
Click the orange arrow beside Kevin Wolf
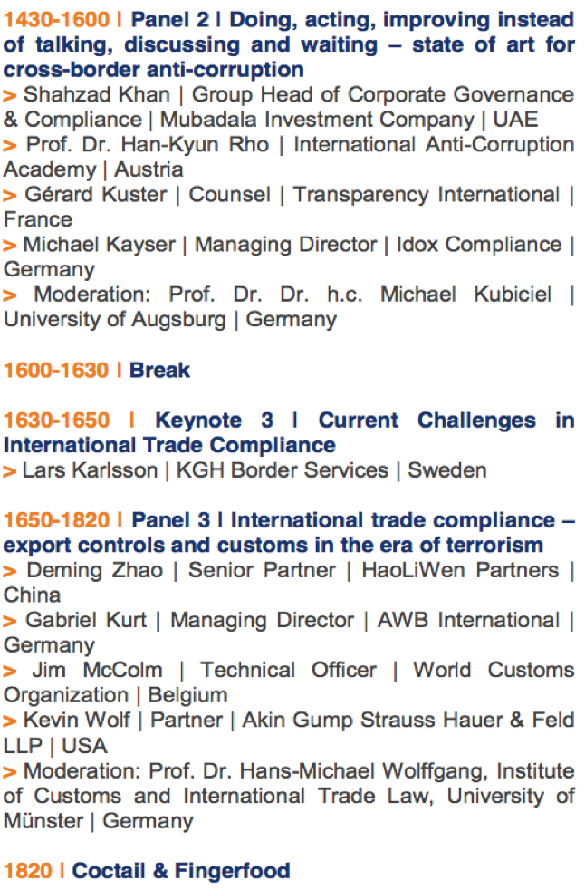[10, 721]
